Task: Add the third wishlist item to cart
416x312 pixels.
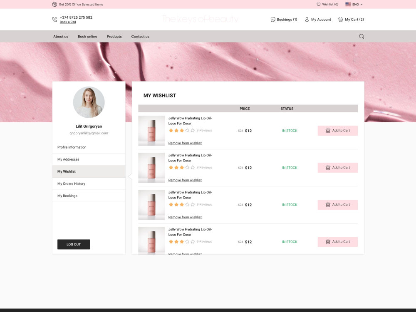Action: pos(337,205)
